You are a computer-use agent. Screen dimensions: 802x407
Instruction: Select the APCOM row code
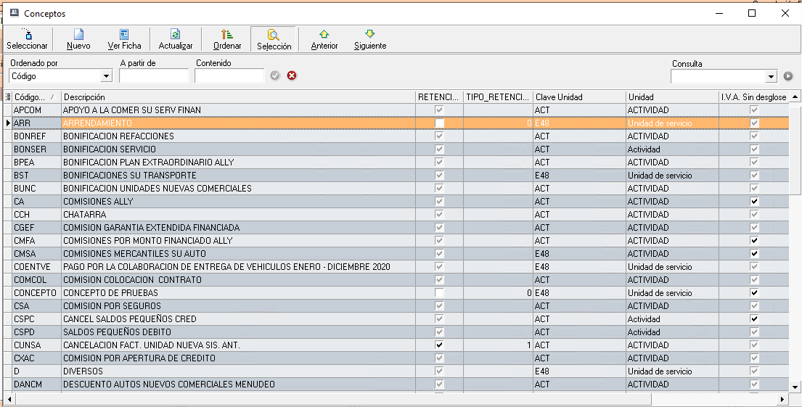(x=27, y=110)
